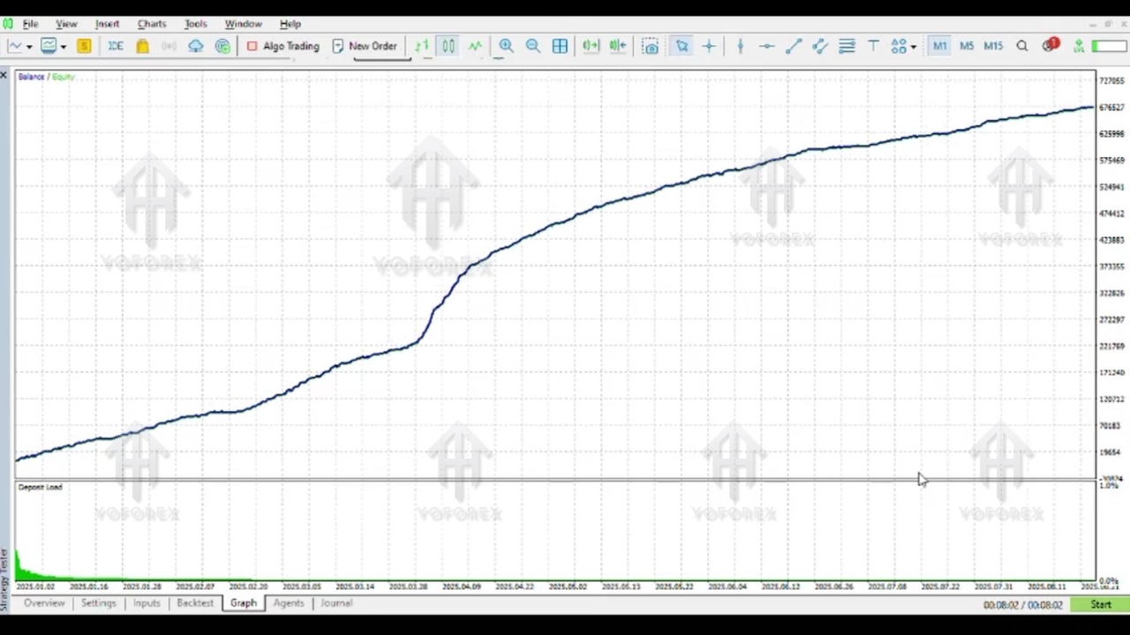Draw a vertical line with toolbar tool
The height and width of the screenshot is (635, 1130).
click(740, 46)
